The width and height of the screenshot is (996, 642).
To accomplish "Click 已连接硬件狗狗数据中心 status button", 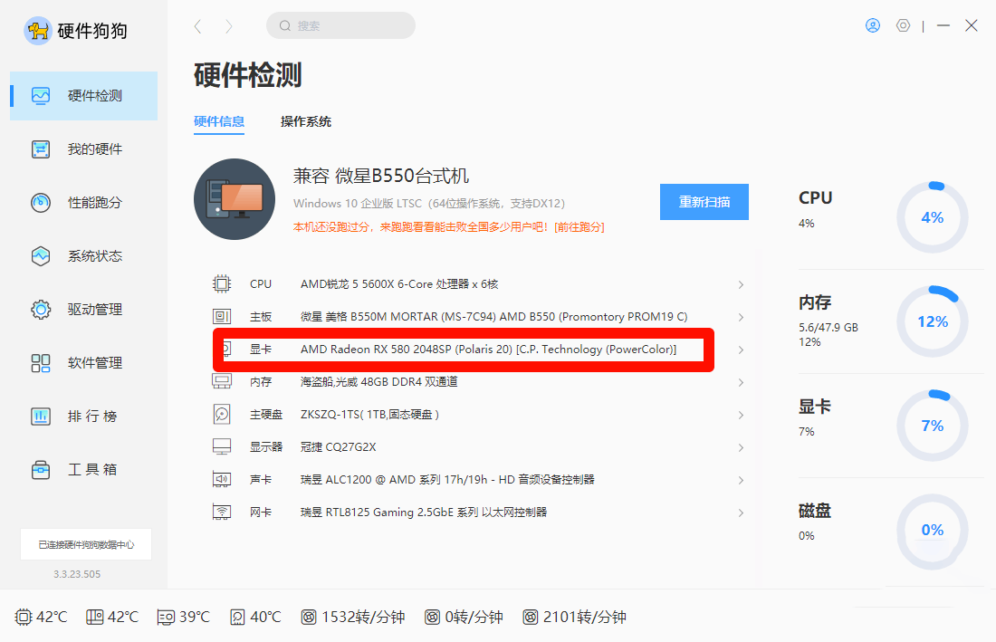I will coord(86,544).
